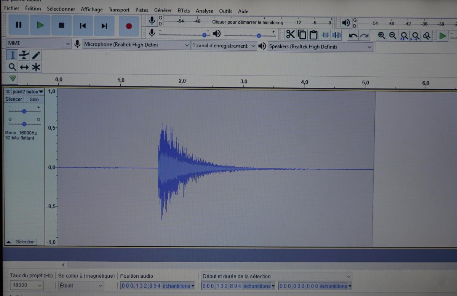Image resolution: width=457 pixels, height=296 pixels.
Task: Open the Effets menu
Action: [x=184, y=11]
